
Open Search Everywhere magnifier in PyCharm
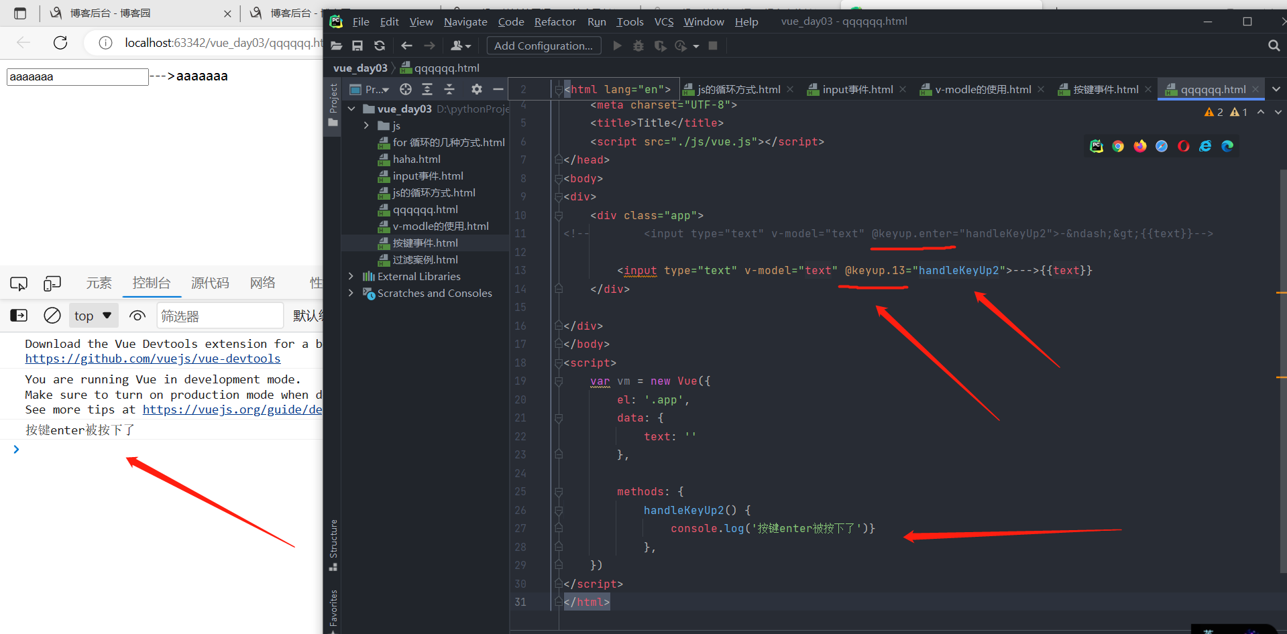[1274, 46]
